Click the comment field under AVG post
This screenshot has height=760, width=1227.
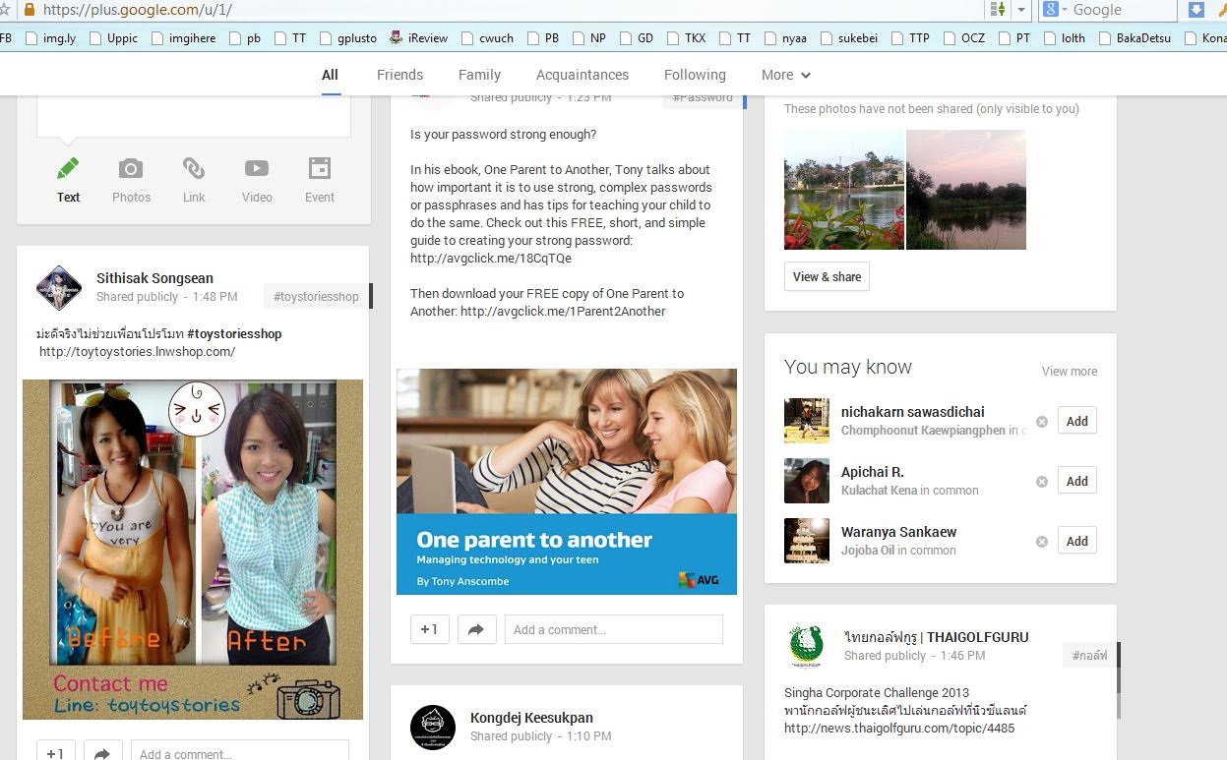613,629
